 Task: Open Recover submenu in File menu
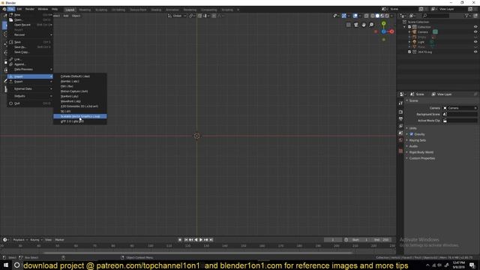30,35
